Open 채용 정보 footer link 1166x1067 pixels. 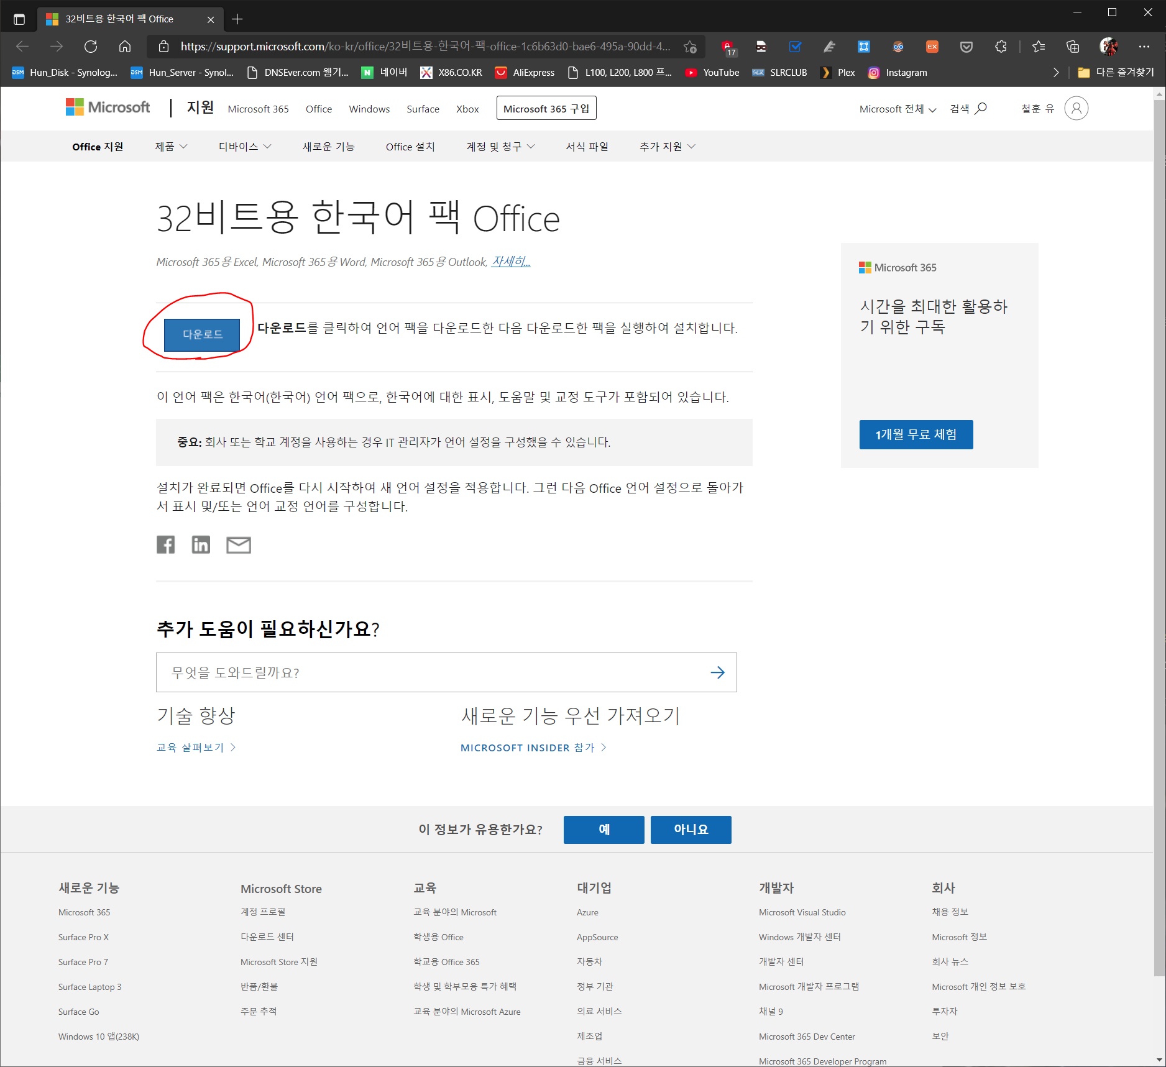point(950,912)
